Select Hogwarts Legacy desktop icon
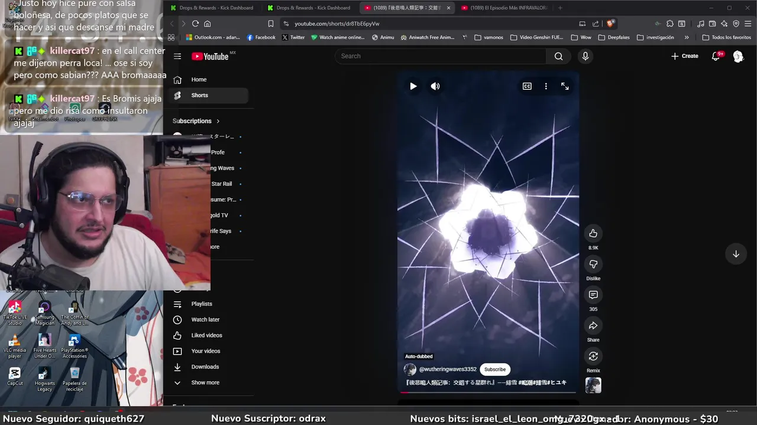 tap(44, 379)
